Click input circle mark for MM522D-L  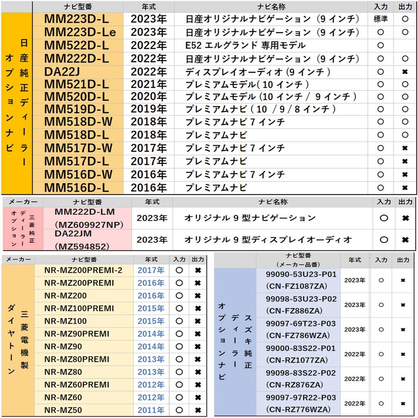(x=380, y=45)
